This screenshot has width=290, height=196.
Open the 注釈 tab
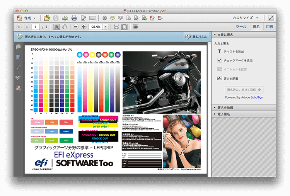269,27
